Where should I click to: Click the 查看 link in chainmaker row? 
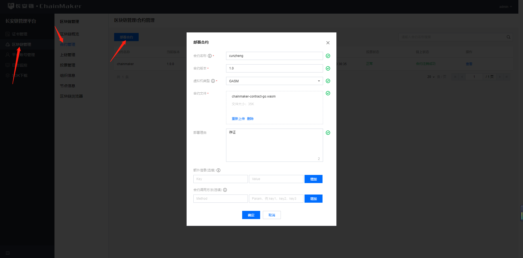click(469, 64)
